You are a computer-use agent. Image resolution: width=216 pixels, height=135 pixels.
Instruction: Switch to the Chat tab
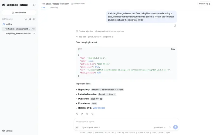[43, 8]
